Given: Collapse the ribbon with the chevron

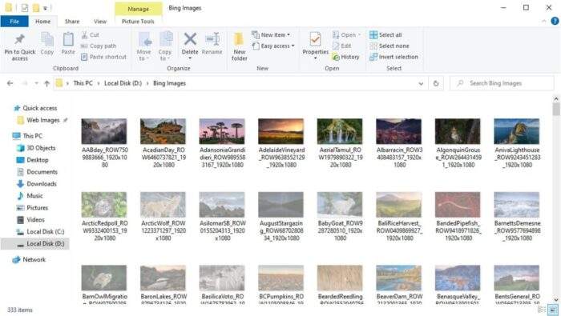Looking at the screenshot, I should 544,22.
